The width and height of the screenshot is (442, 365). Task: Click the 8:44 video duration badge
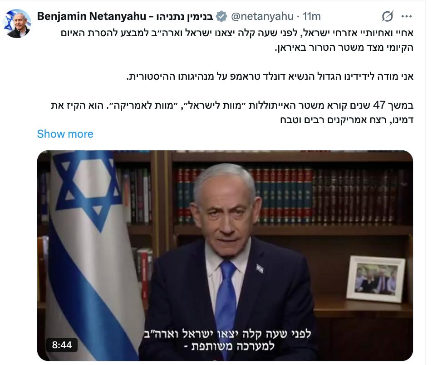coord(62,345)
